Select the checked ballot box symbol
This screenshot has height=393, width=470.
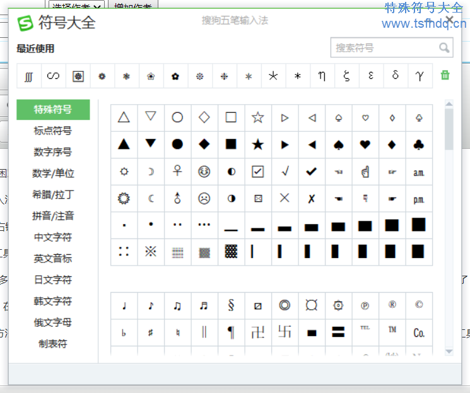coord(257,172)
